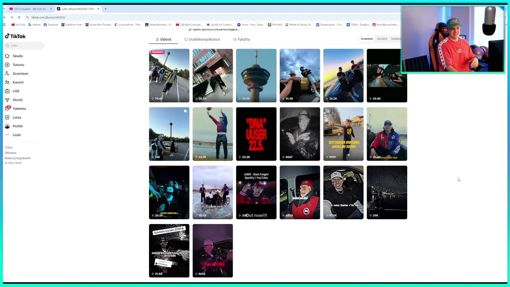Open Viestit messages
Image resolution: width=510 pixels, height=287 pixels.
tap(14, 100)
